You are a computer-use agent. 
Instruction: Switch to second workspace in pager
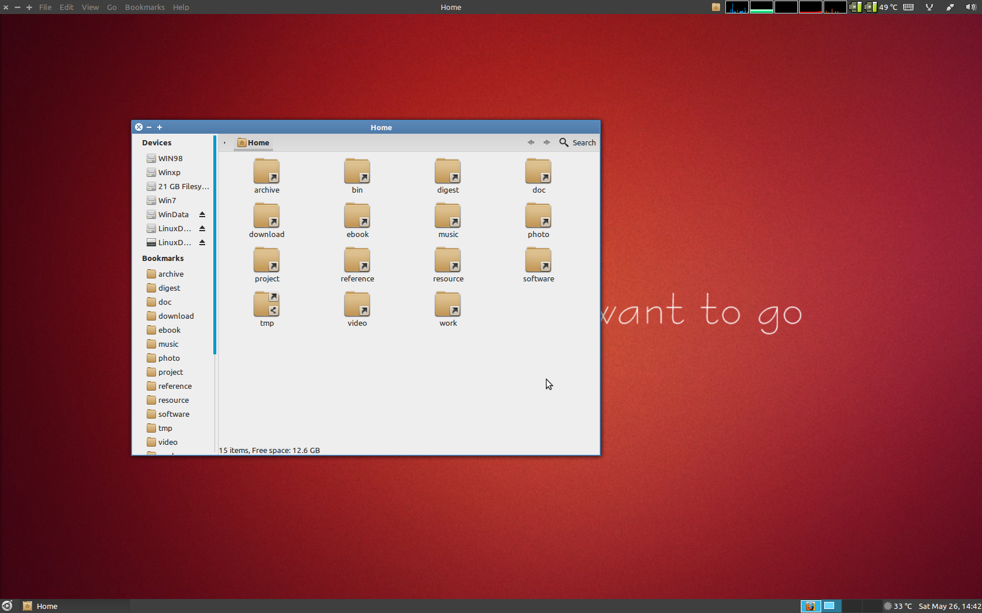831,606
